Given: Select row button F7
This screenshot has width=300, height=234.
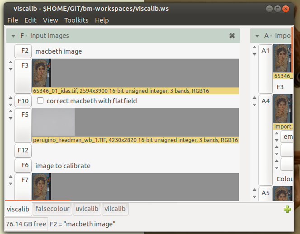Looking at the screenshot, I should coord(23,187).
